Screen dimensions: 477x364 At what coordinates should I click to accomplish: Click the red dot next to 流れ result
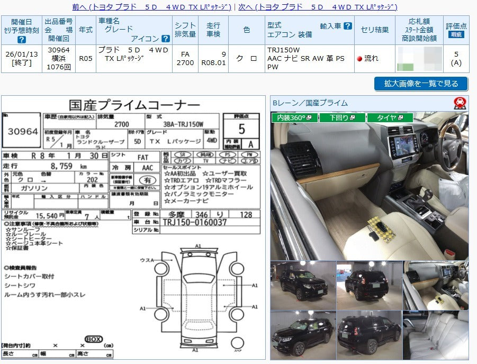tap(360, 58)
